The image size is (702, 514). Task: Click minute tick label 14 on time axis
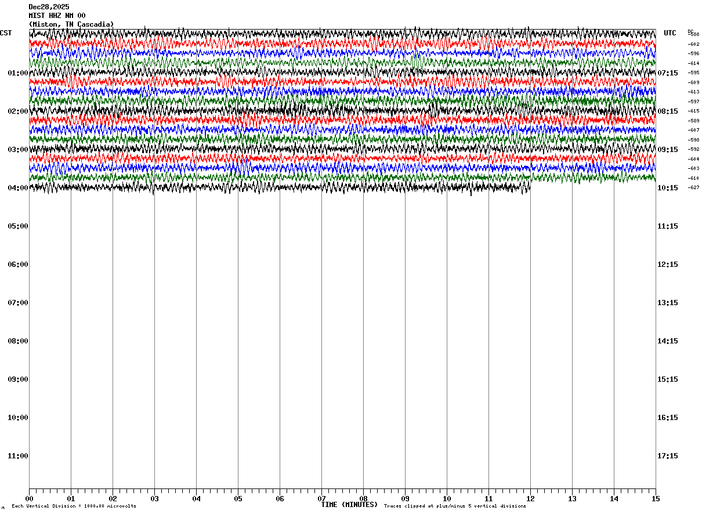coord(614,499)
